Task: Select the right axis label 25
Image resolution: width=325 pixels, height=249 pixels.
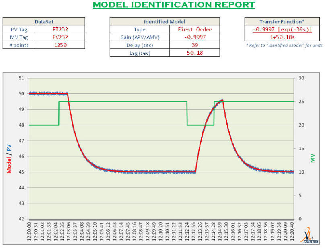Action: pos(302,102)
